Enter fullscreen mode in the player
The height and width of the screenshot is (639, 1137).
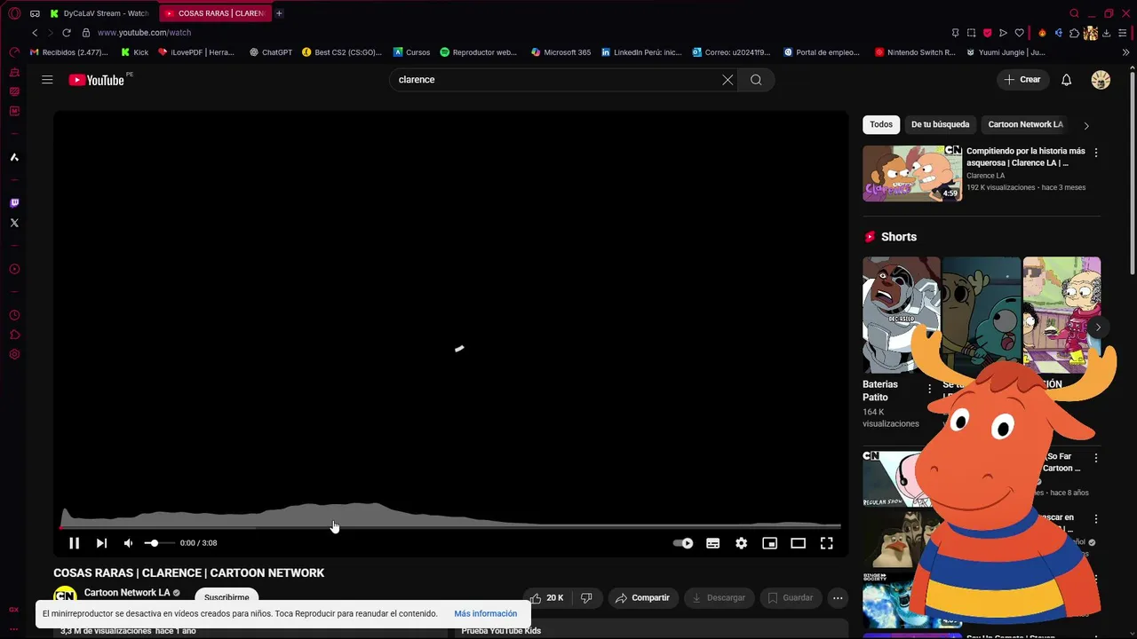point(826,543)
